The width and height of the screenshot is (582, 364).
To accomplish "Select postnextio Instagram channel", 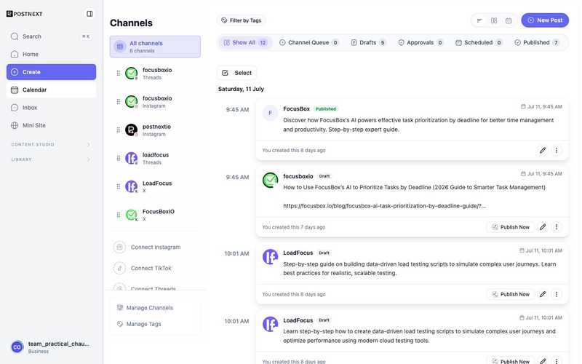I will (155, 130).
